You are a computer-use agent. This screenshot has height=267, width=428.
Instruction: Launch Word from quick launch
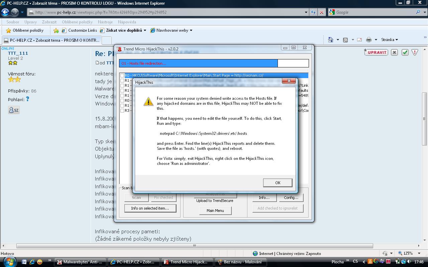tap(24, 262)
